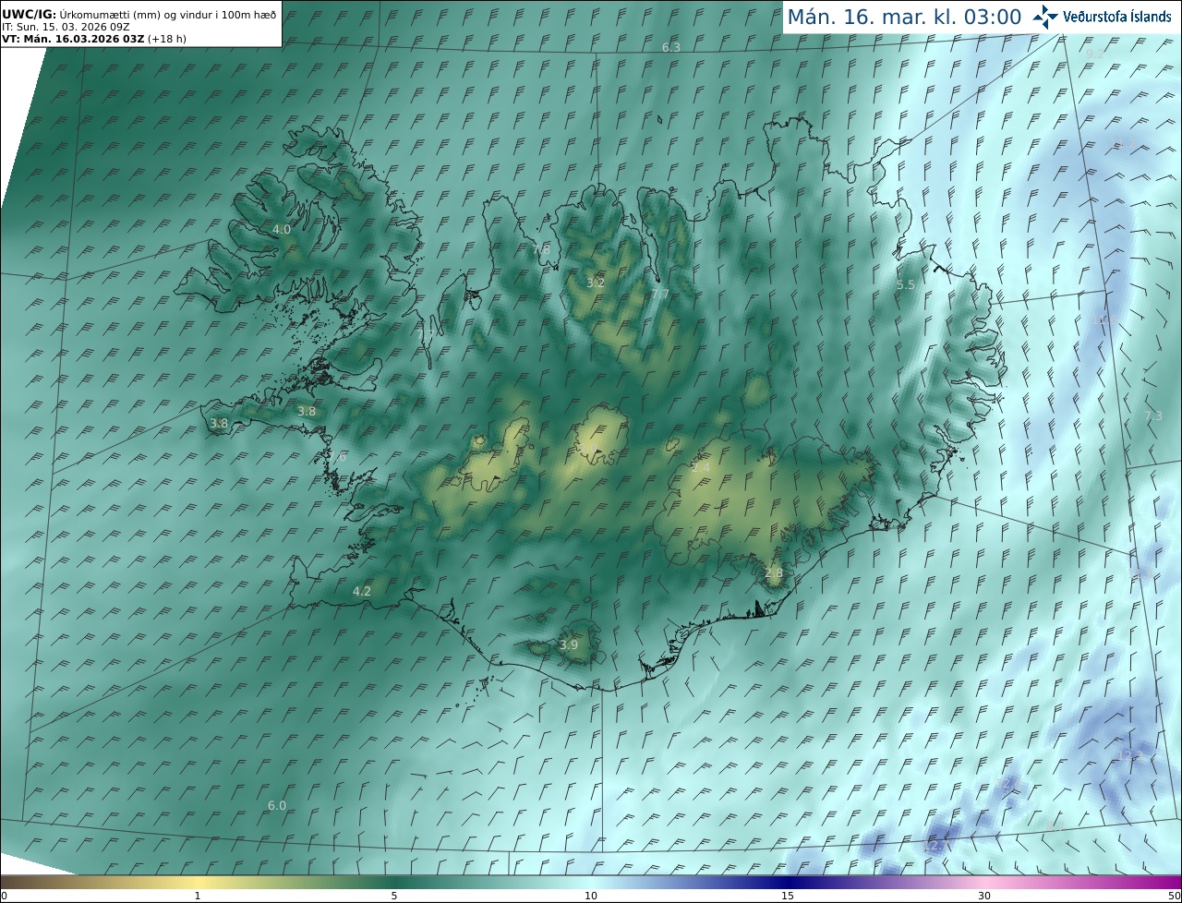Pick the yellow colour-bar segment above tick 1
Viewport: 1182px width, 903px height.
[198, 882]
